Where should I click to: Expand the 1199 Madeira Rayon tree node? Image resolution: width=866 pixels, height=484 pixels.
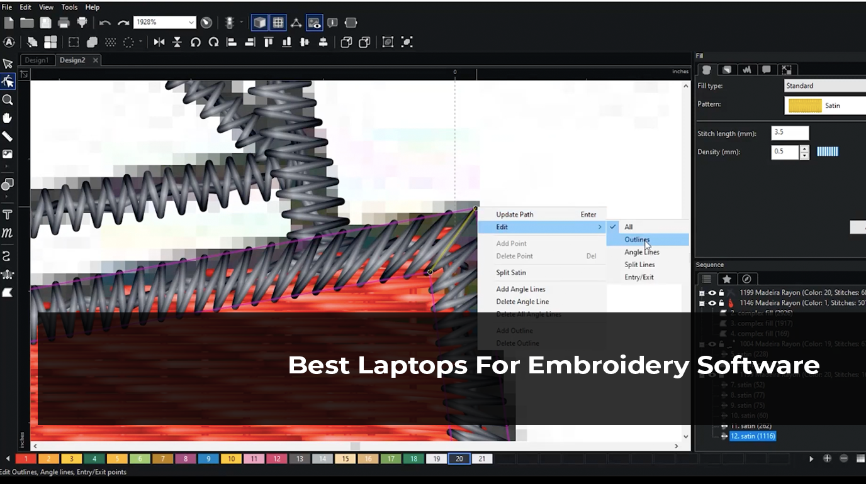tap(702, 293)
